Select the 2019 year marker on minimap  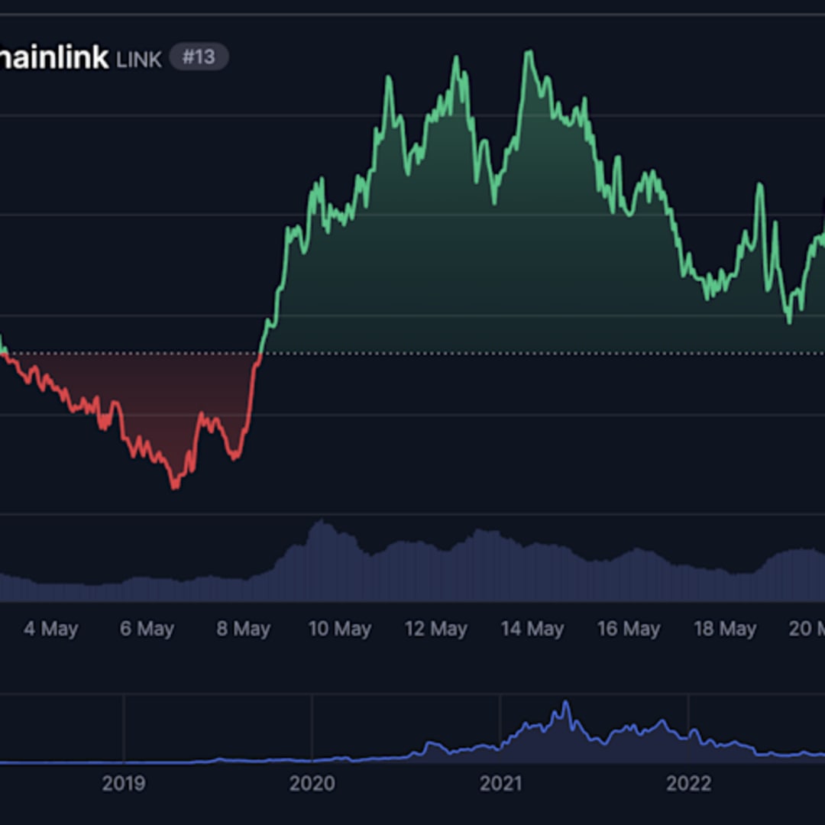pyautogui.click(x=127, y=783)
